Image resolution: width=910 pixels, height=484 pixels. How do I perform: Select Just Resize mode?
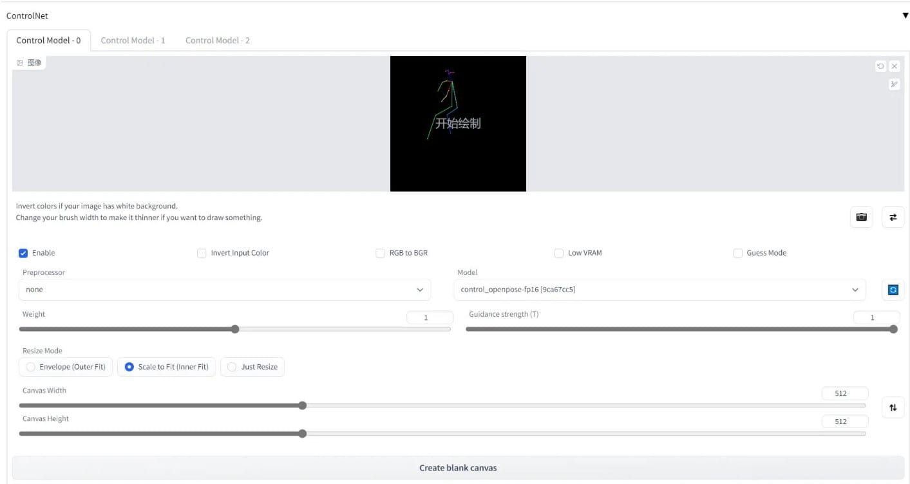(x=252, y=367)
